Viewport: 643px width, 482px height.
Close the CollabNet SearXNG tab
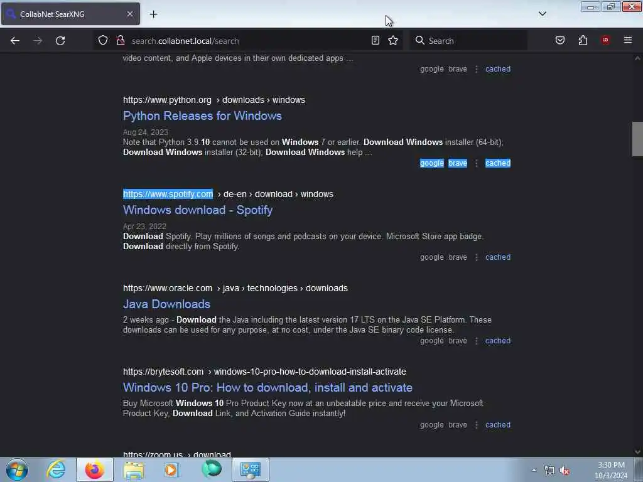[x=130, y=14]
